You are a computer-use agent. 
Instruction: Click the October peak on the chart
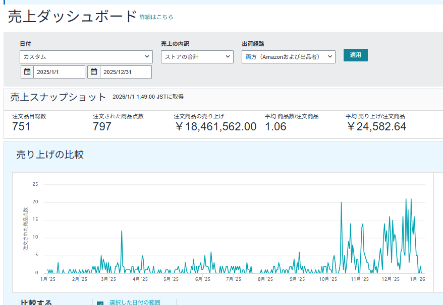click(342, 203)
